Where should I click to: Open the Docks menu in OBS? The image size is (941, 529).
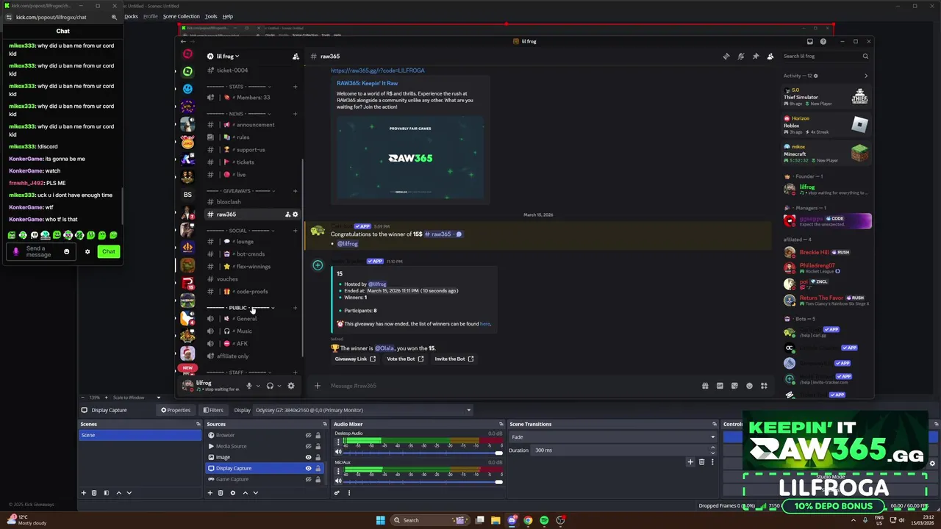click(131, 16)
